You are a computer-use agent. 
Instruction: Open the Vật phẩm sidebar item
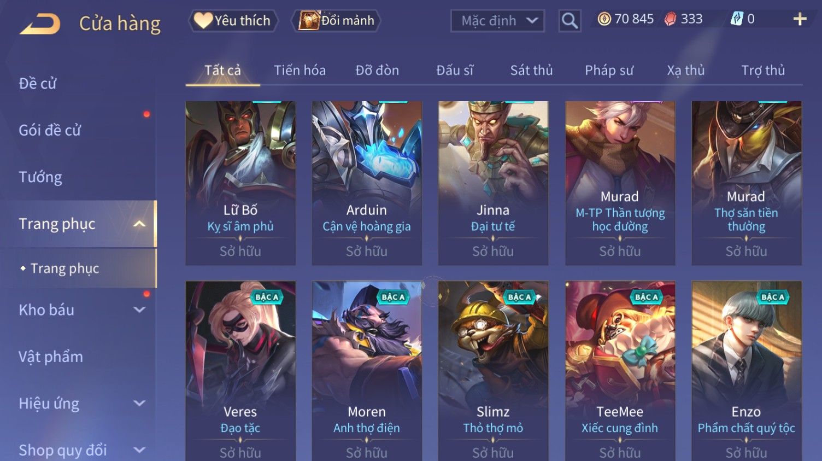pos(51,357)
